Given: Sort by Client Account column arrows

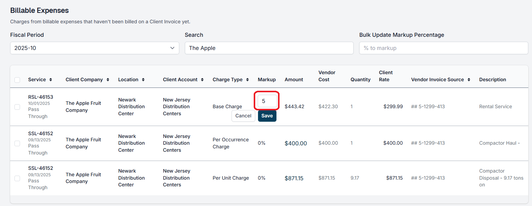Looking at the screenshot, I should click(x=202, y=80).
